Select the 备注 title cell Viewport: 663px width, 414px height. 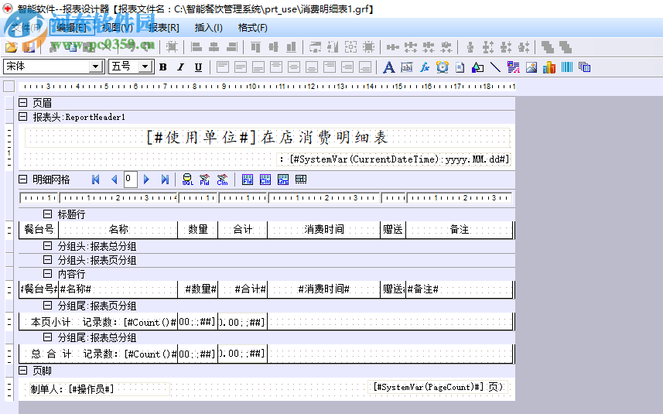(460, 230)
